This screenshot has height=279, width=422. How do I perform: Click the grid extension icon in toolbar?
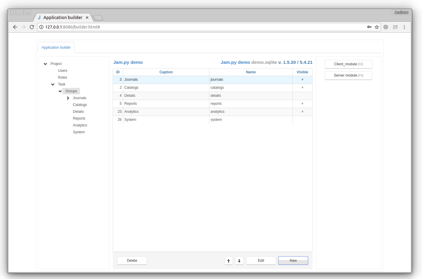pyautogui.click(x=395, y=27)
